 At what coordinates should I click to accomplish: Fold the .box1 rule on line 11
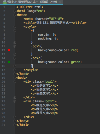15,46
